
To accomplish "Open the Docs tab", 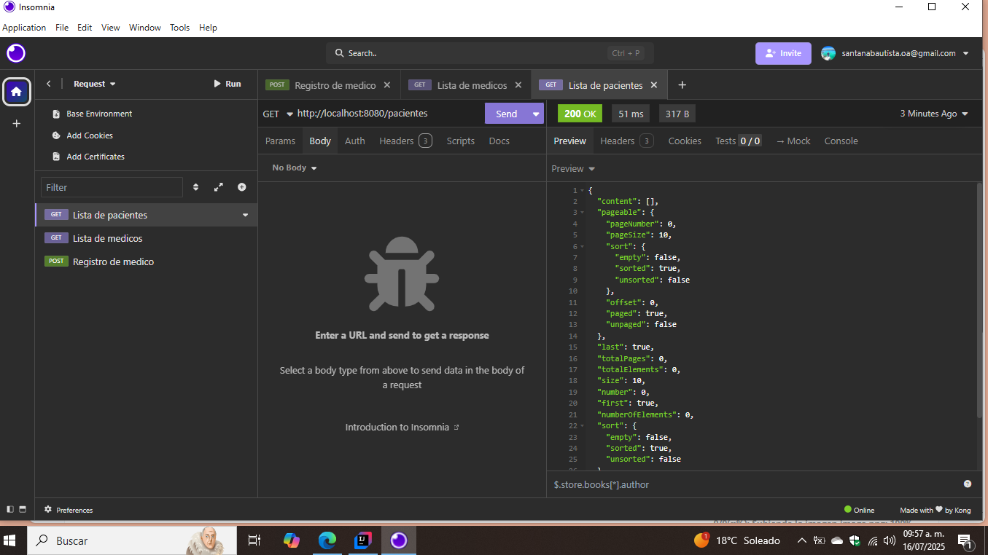I will pos(499,141).
